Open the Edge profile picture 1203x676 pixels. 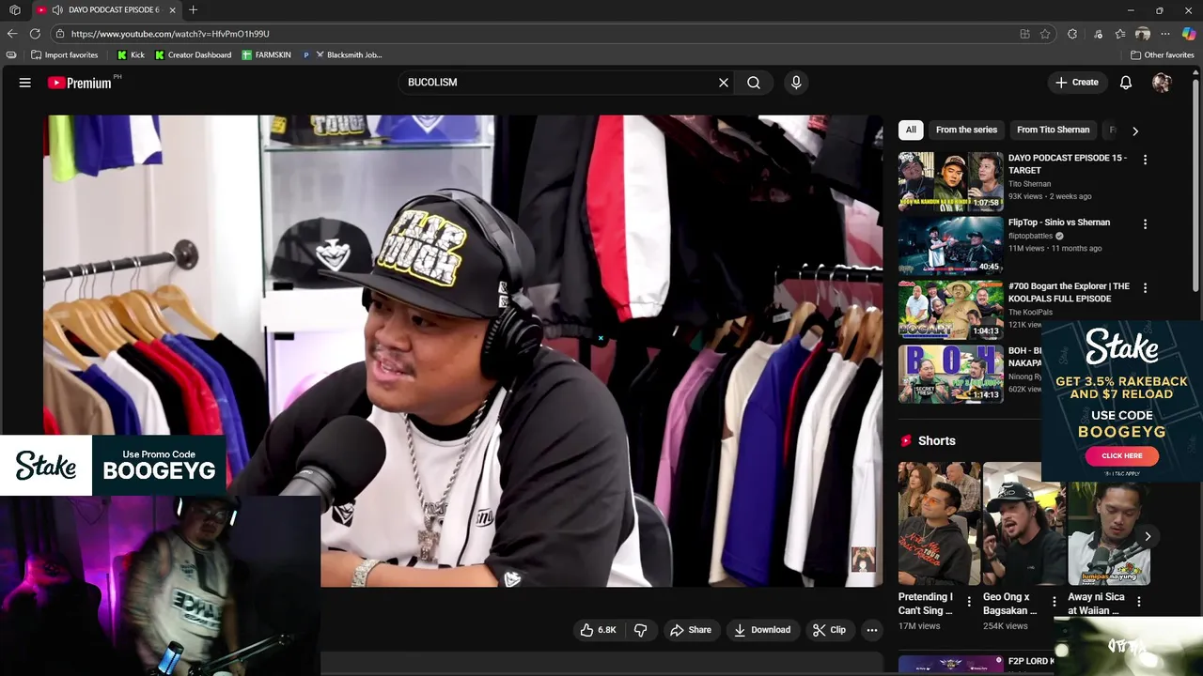click(1143, 34)
